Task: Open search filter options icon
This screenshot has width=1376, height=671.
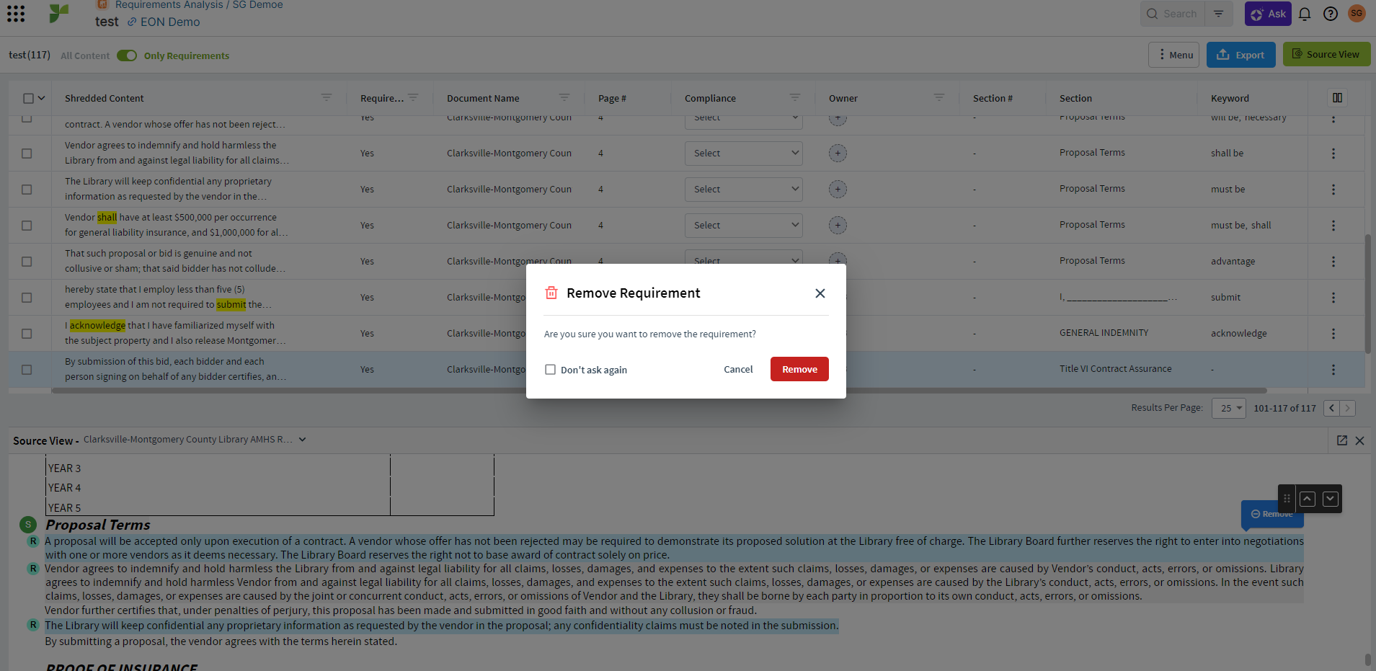Action: 1218,14
